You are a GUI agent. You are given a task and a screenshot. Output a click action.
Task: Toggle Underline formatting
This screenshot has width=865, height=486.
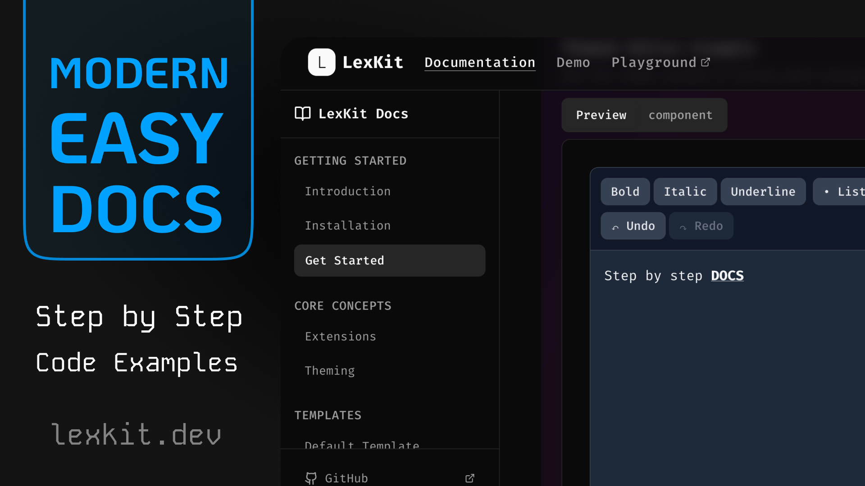click(763, 191)
